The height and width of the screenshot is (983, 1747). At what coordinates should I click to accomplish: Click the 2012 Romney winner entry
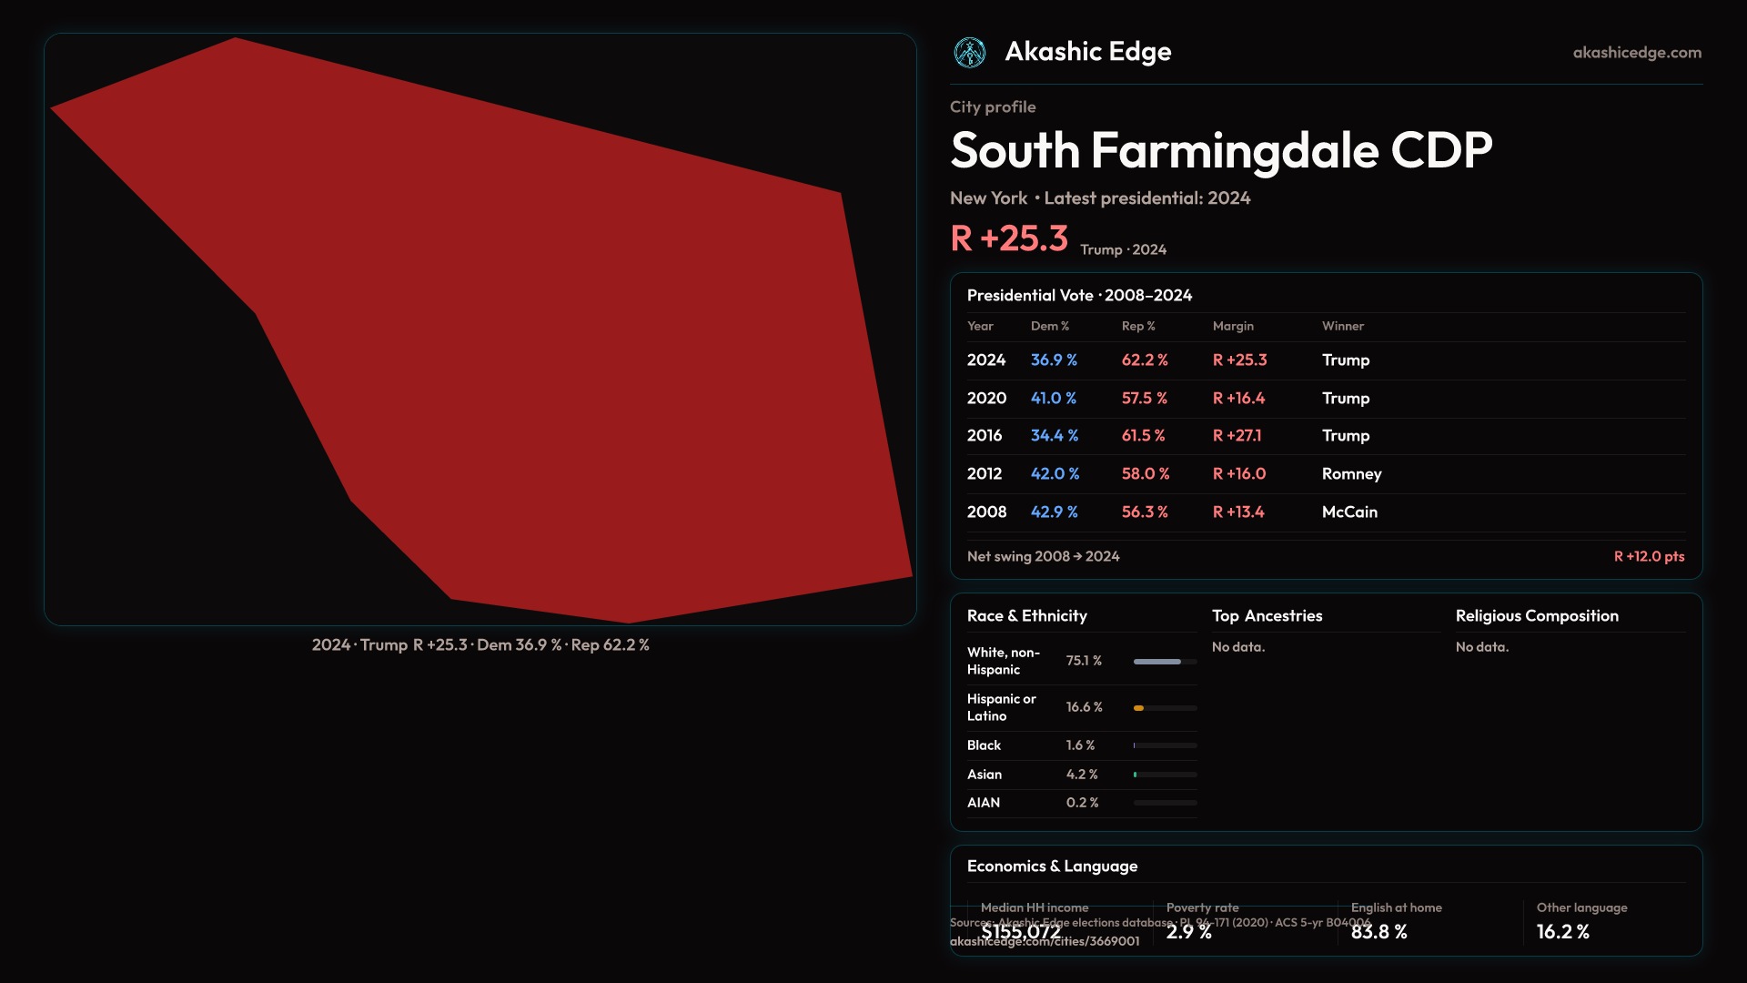[x=1351, y=474]
